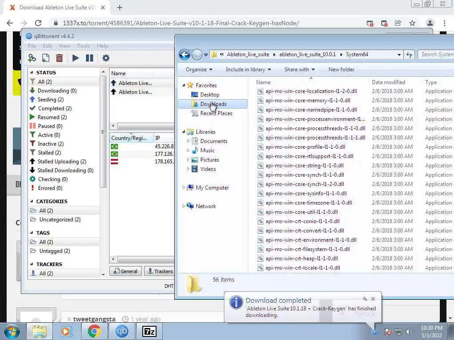
Task: Click the volume speaker tray icon
Action: point(409,332)
